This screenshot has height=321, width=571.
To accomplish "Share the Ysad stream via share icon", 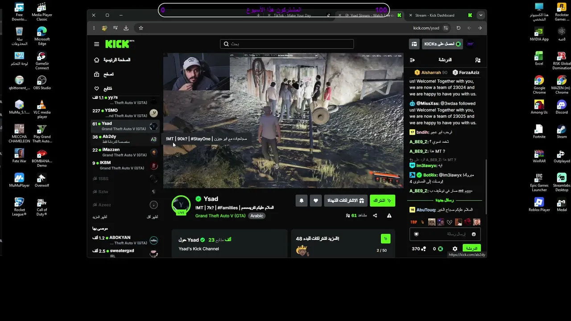I will (x=375, y=215).
